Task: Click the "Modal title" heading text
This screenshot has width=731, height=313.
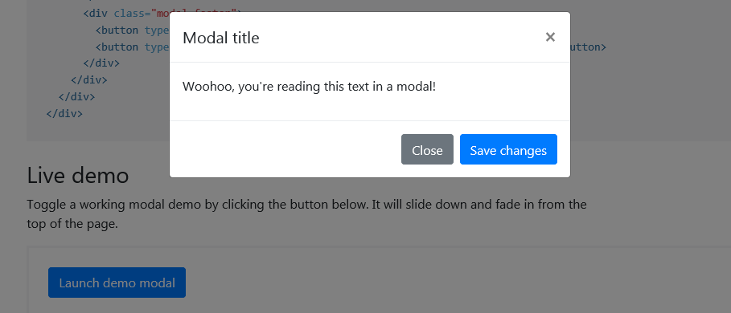Action: [221, 38]
